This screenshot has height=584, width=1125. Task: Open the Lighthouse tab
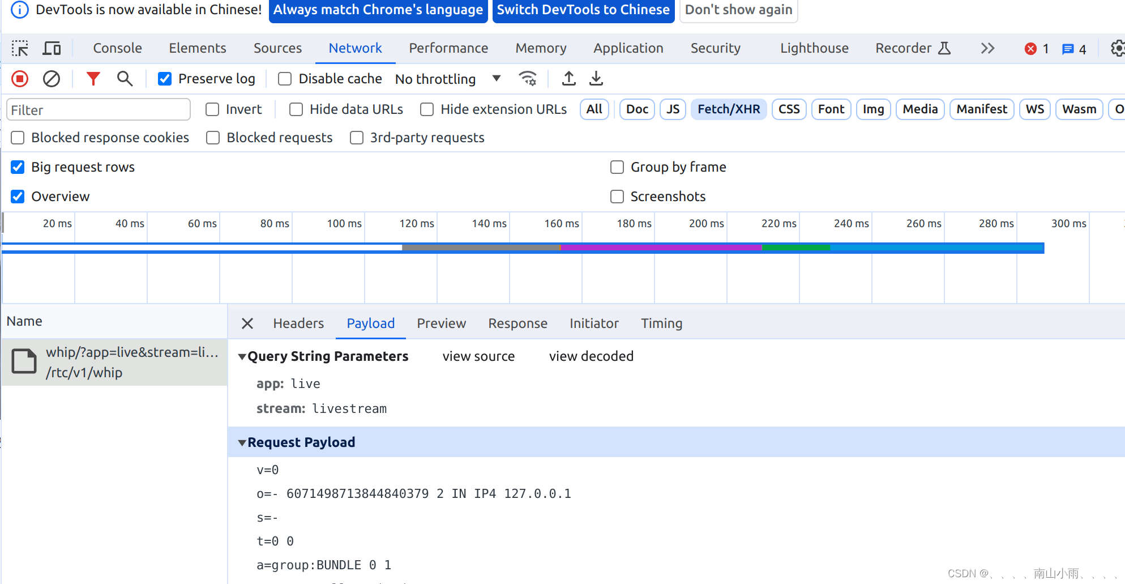coord(814,48)
